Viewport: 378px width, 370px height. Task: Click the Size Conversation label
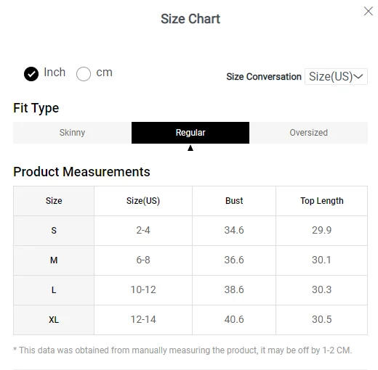264,77
